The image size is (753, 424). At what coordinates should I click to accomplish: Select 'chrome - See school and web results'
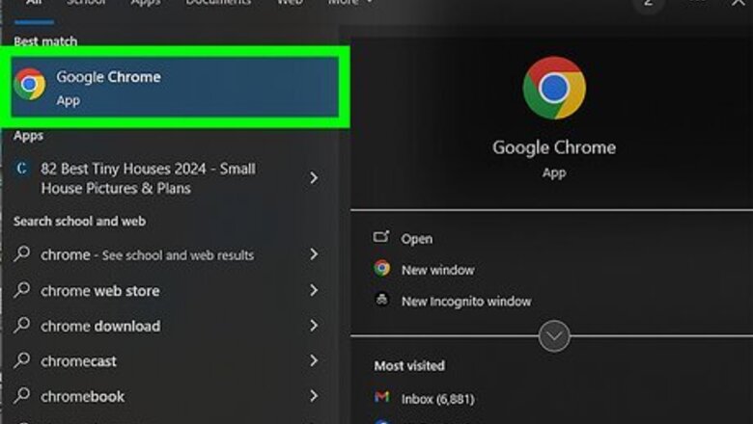[x=147, y=254]
